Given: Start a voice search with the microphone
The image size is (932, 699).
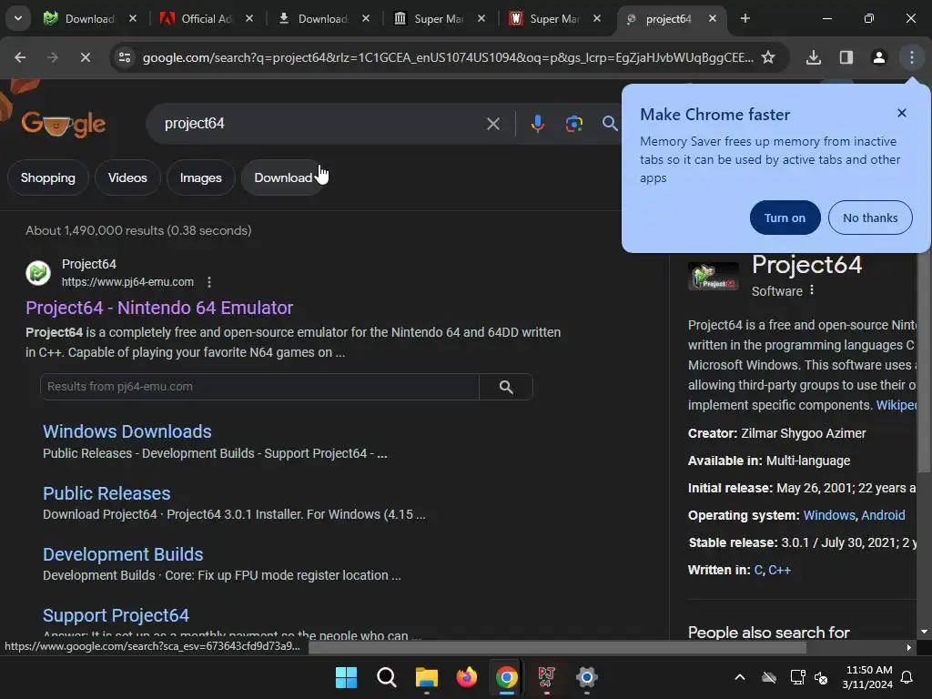Looking at the screenshot, I should coord(537,124).
